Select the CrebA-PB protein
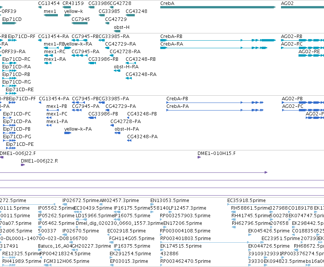 (x=215, y=103)
